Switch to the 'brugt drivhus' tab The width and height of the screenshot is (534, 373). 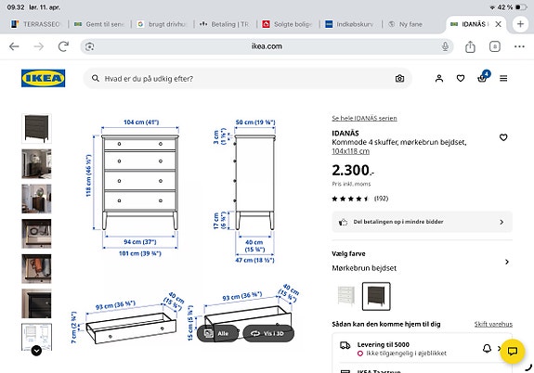tap(163, 24)
